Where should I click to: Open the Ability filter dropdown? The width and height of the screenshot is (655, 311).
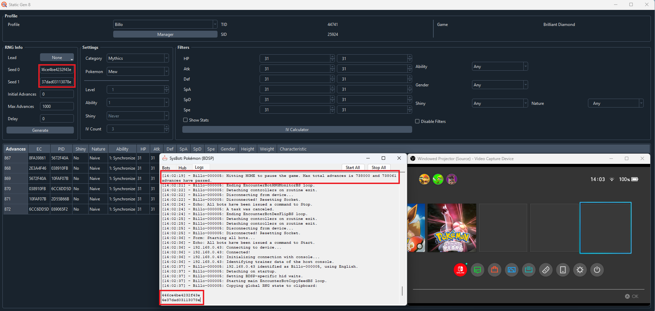tap(500, 67)
